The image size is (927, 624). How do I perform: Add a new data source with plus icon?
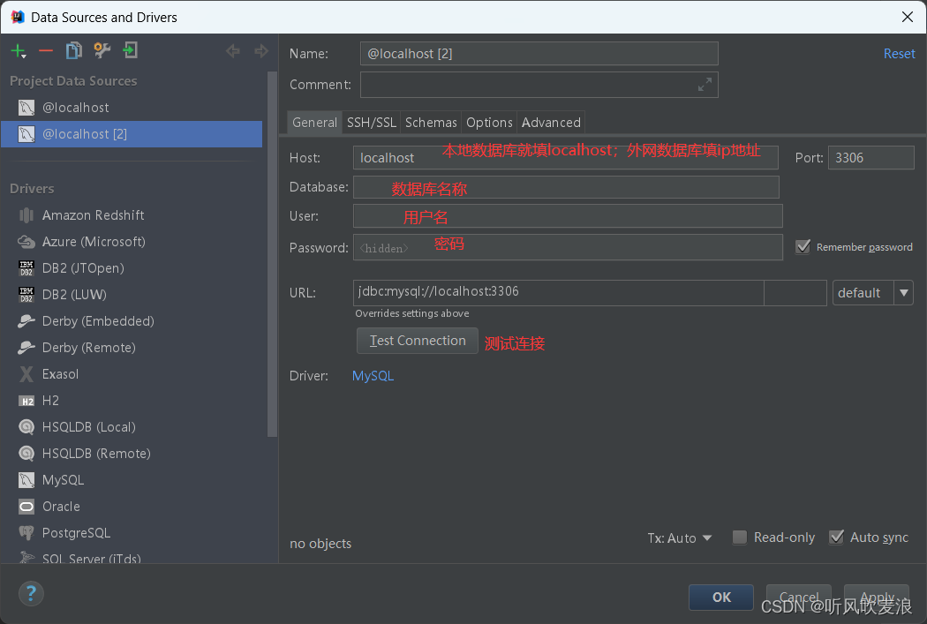[19, 51]
